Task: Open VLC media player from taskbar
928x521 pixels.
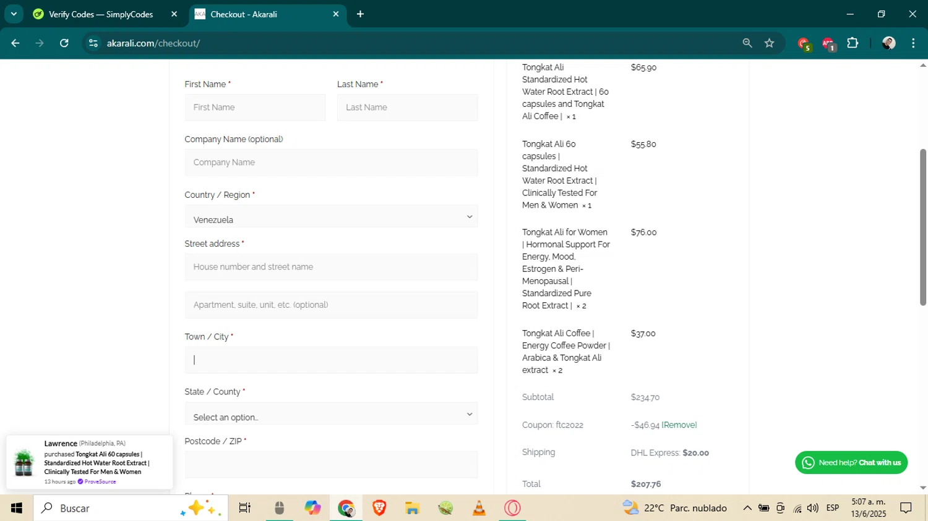Action: 479,508
